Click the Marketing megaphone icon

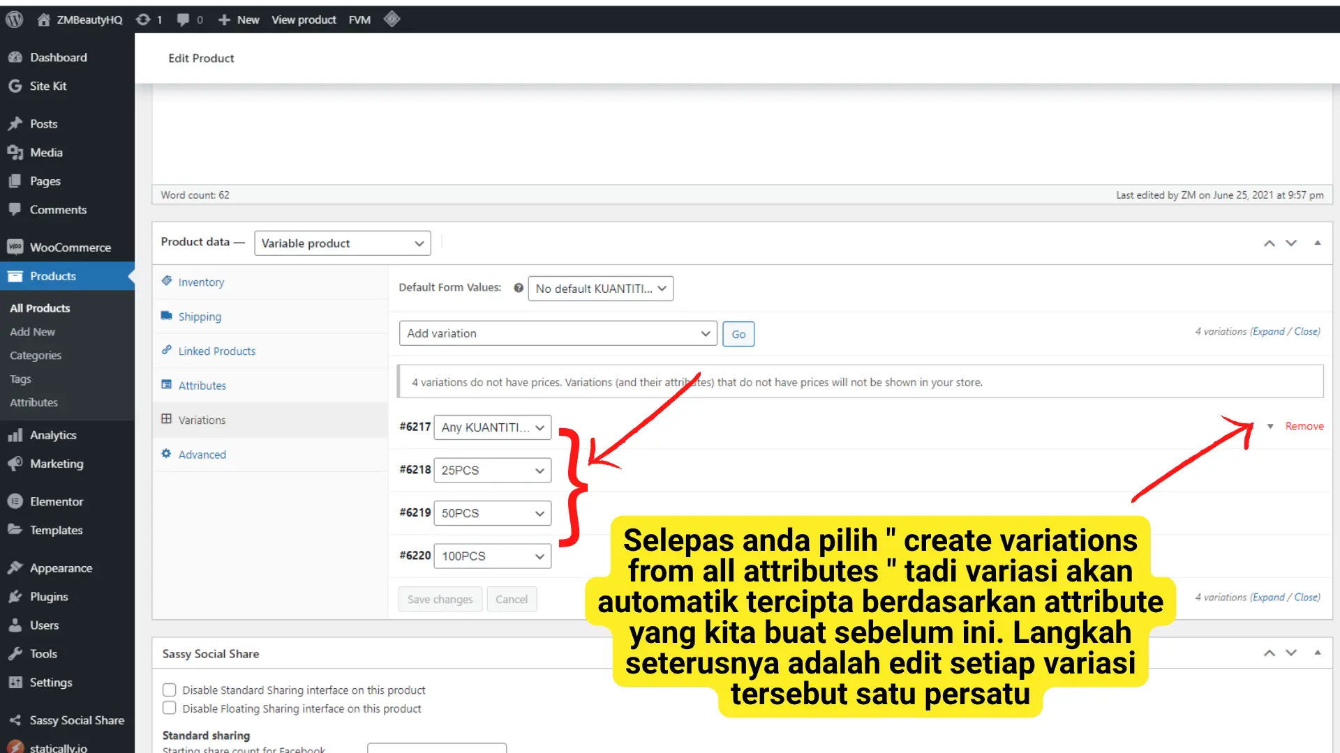(15, 464)
